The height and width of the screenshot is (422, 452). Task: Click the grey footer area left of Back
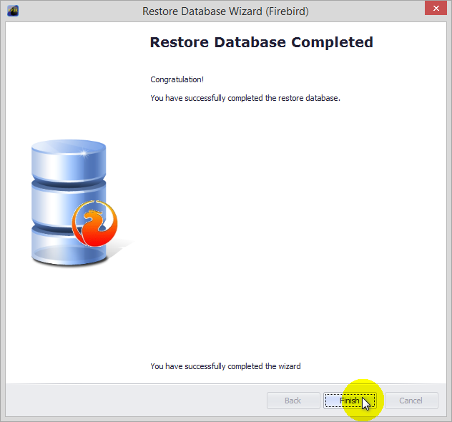136,401
